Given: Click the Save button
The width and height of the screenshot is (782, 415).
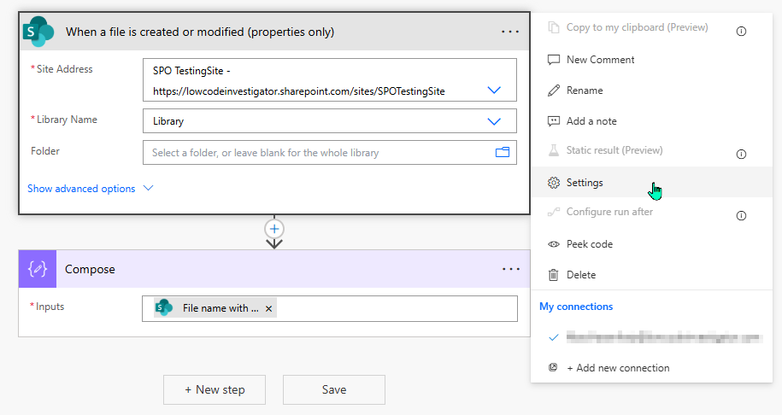Looking at the screenshot, I should pyautogui.click(x=334, y=389).
